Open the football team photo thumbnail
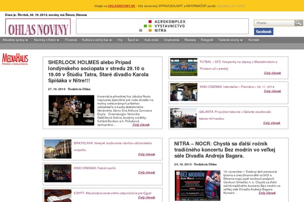This screenshot has width=304, height=202. coord(184,67)
